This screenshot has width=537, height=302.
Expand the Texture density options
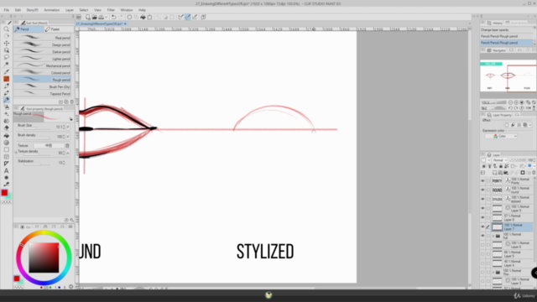point(16,152)
